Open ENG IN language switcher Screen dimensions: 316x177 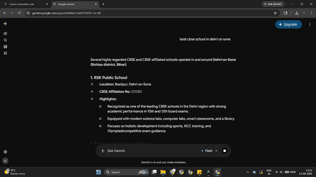(269, 172)
